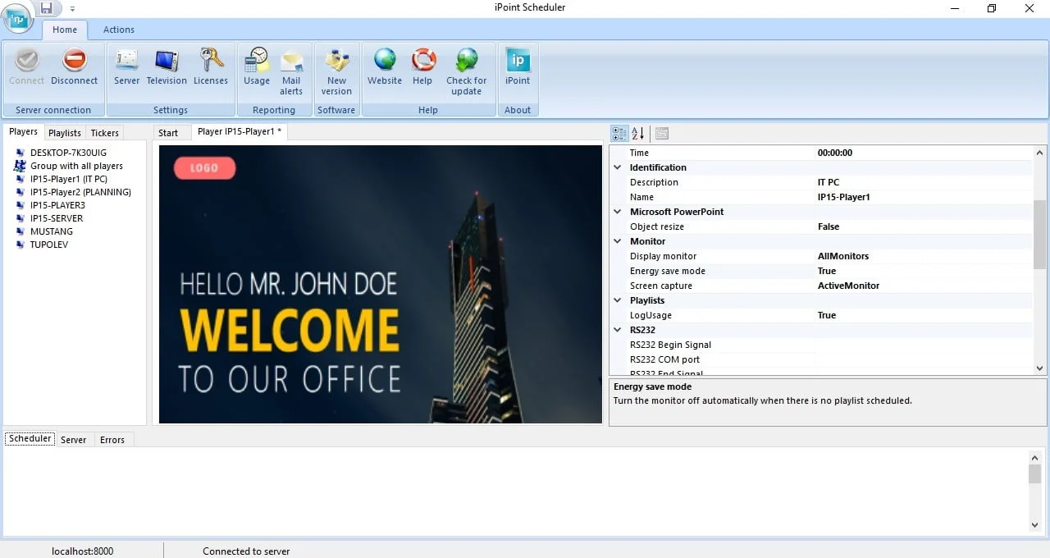Select IP15-Player2 (PLANNING) in the players list
Screen dimensions: 1050x558
click(x=80, y=192)
